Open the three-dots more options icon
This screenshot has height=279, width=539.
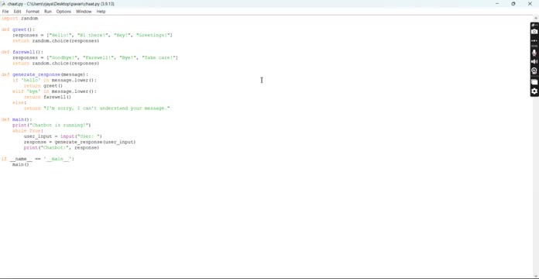(x=534, y=41)
